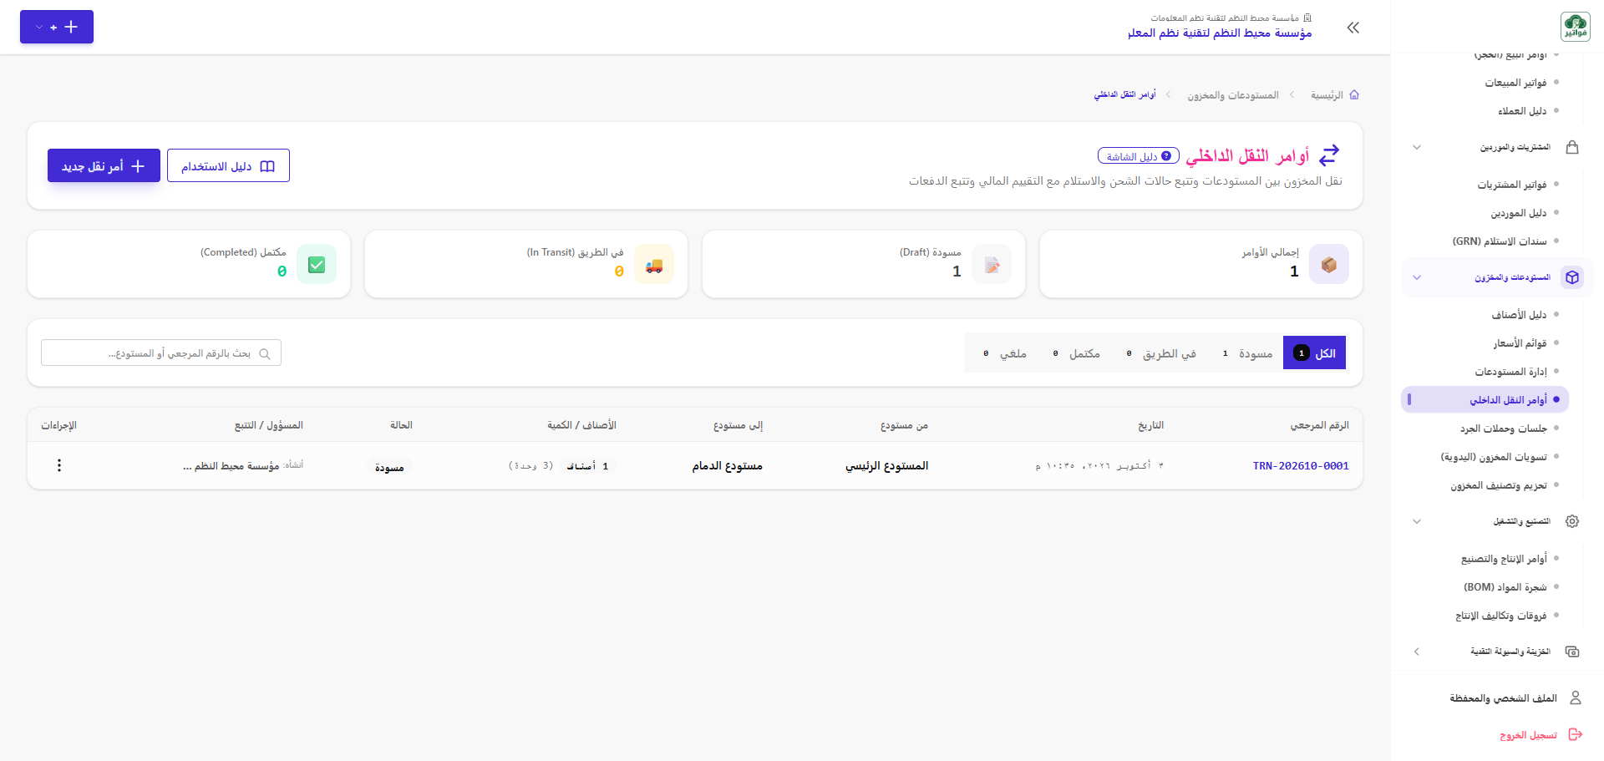Click the transfer arrows icon beside page title

tap(1329, 155)
